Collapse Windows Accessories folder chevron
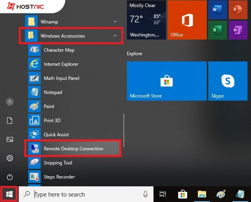251x202 pixels. pos(115,36)
